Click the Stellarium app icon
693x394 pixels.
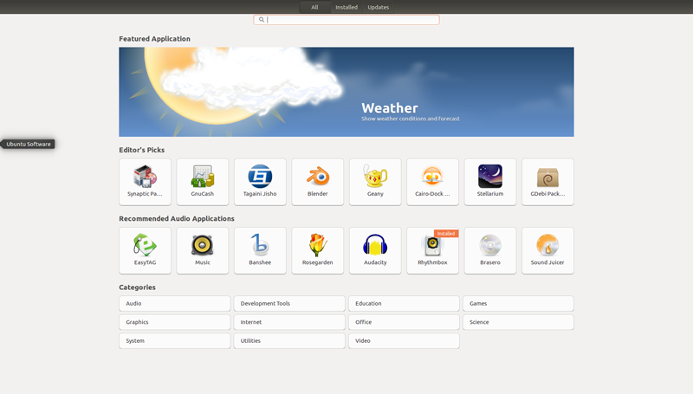coord(489,177)
